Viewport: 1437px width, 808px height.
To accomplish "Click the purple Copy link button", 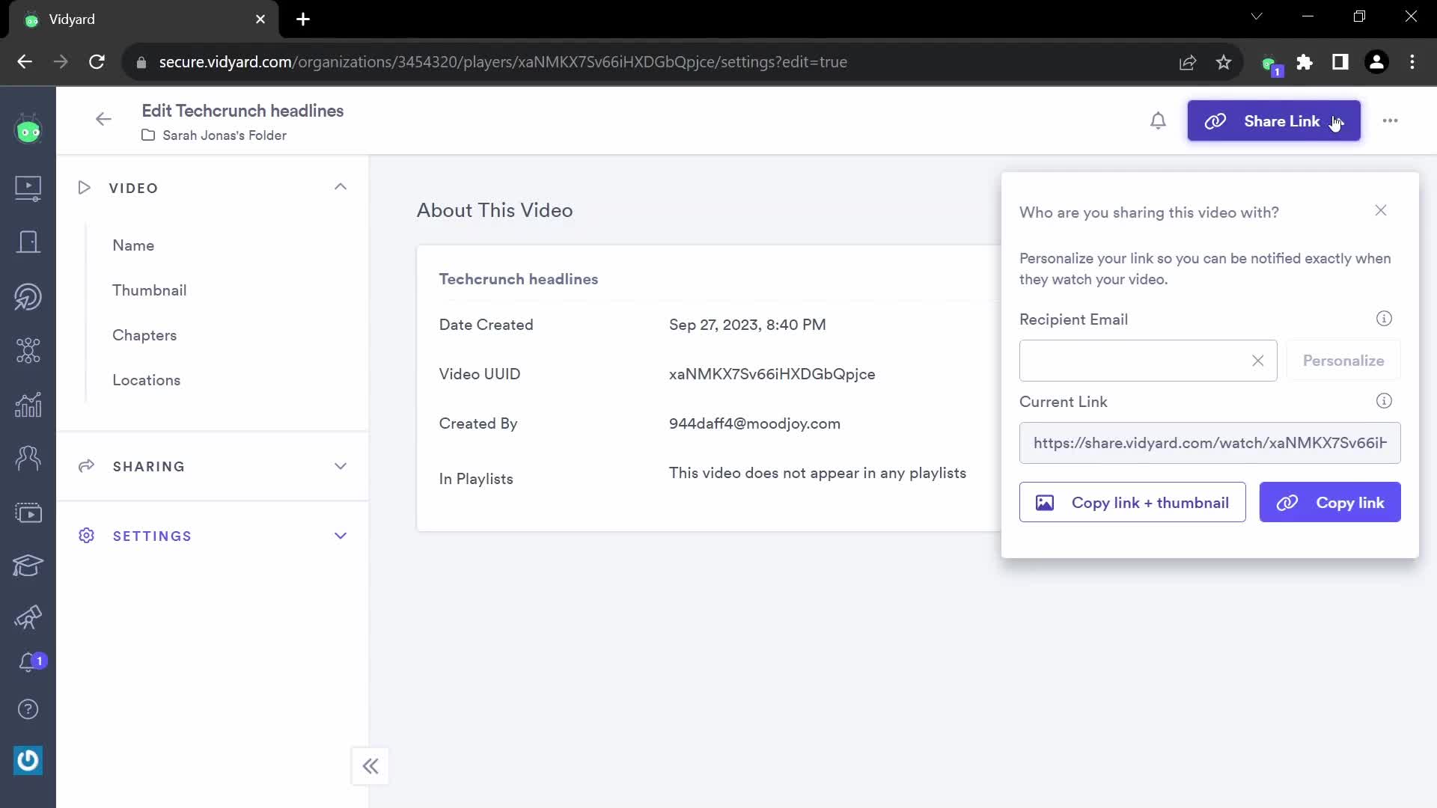I will coord(1330,502).
